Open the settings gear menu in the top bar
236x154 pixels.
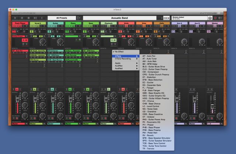coord(220,18)
